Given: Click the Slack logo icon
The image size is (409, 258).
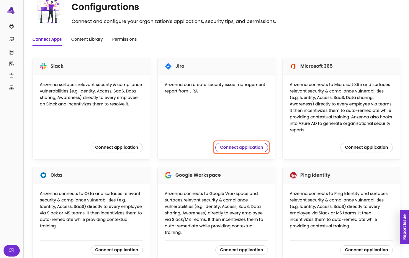Looking at the screenshot, I should click(43, 66).
